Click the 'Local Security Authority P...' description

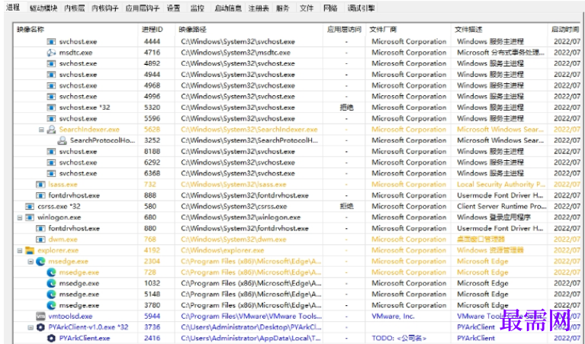501,185
